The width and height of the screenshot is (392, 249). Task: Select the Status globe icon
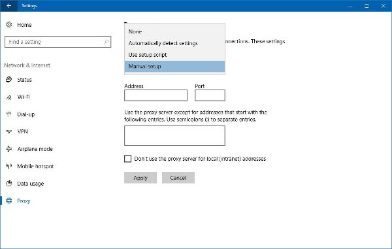[x=9, y=80]
